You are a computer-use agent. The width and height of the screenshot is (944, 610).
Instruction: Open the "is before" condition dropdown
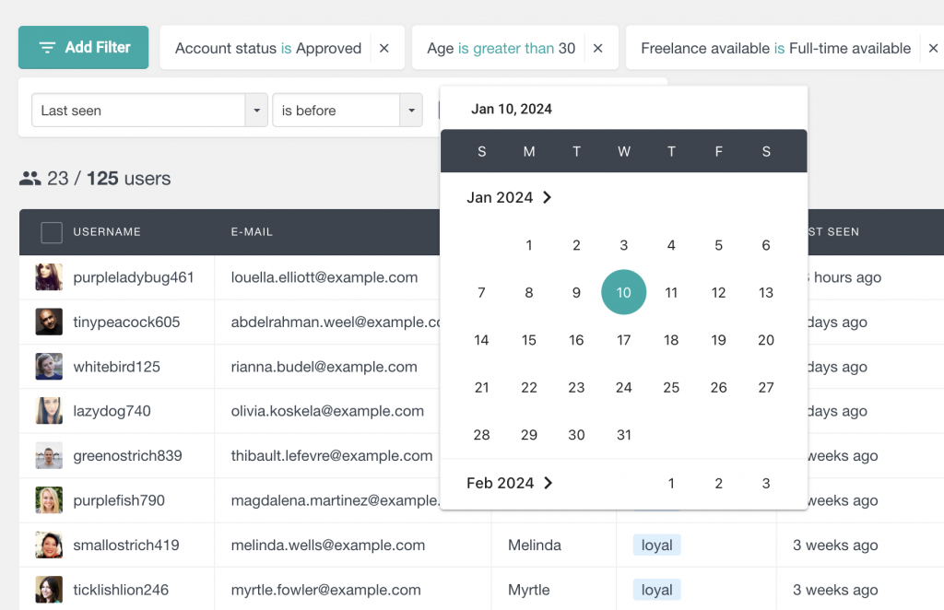411,109
